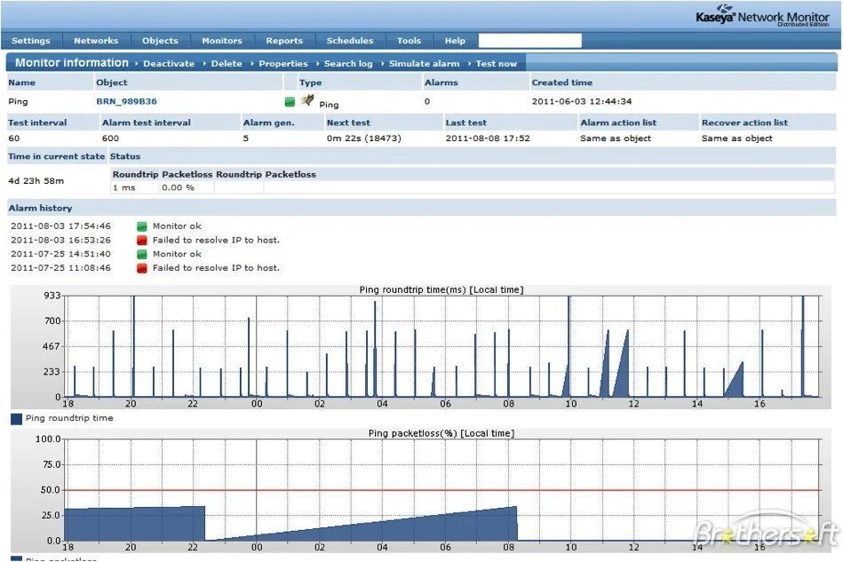Open monitor Properties
This screenshot has width=843, height=562.
tap(283, 63)
